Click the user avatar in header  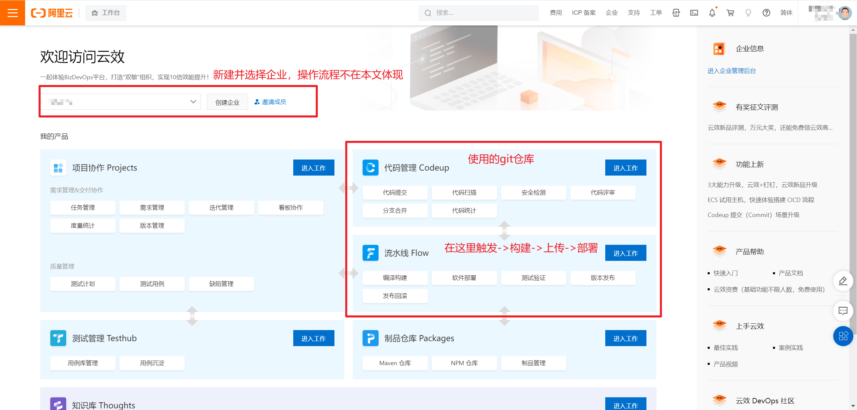[845, 13]
